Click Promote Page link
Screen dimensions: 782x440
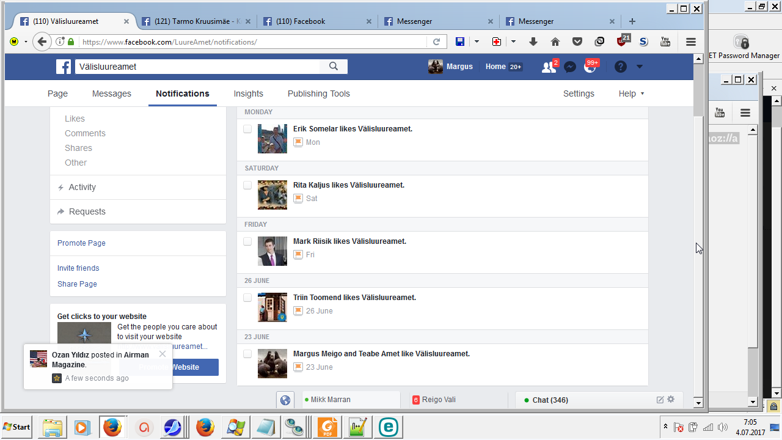click(x=81, y=243)
